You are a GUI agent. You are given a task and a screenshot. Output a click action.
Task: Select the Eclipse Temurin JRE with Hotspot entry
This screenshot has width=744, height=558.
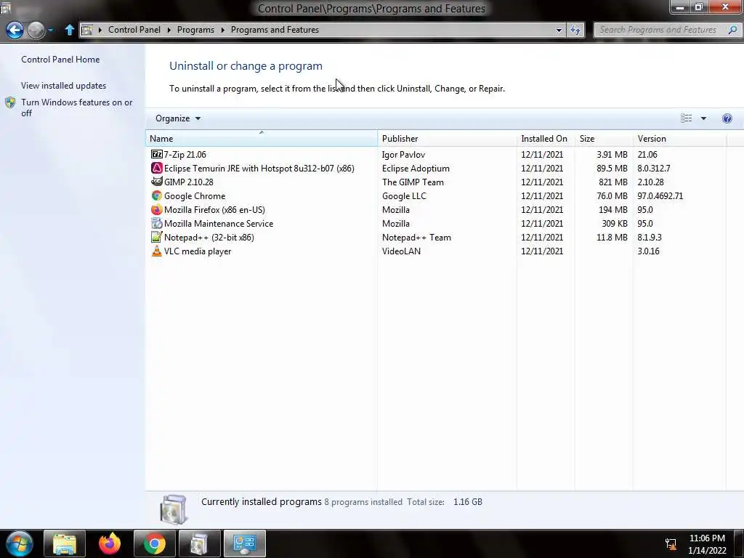click(259, 168)
